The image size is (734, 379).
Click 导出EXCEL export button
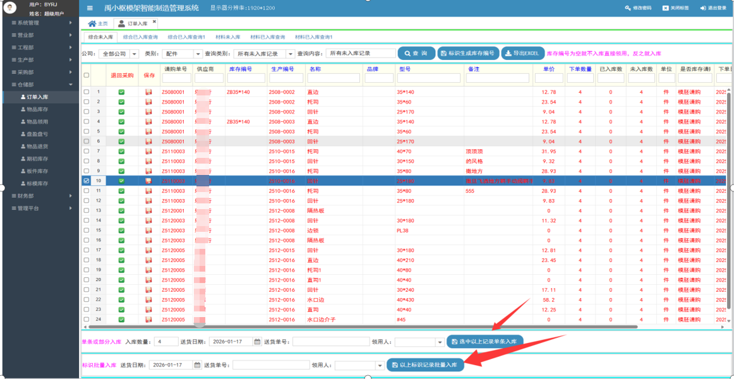tap(523, 54)
